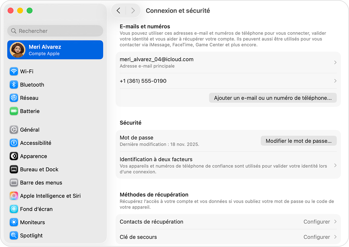The image size is (349, 247).
Task: Open Bureau et Dock settings
Action: pyautogui.click(x=39, y=169)
